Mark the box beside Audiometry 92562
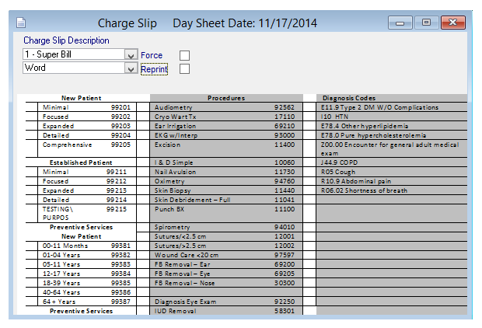 click(144, 107)
